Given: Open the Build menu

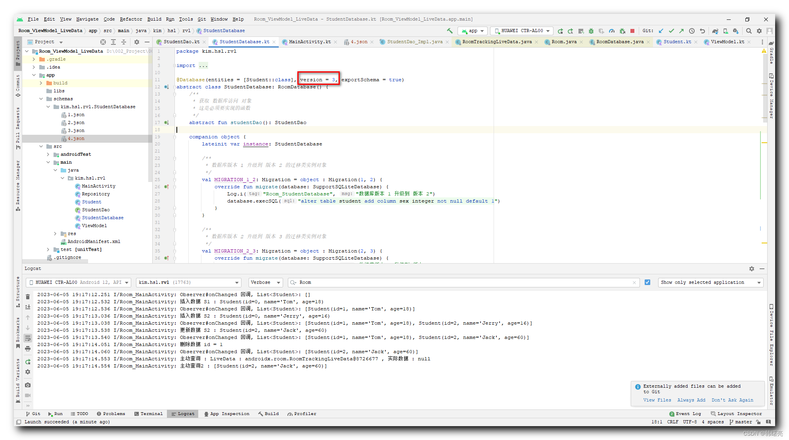Looking at the screenshot, I should [154, 19].
